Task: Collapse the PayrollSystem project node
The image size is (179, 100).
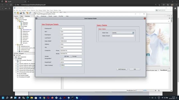Action: pyautogui.click(x=14, y=18)
